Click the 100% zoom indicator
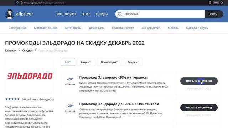The width and height of the screenshot is (228, 128). tap(216, 2)
